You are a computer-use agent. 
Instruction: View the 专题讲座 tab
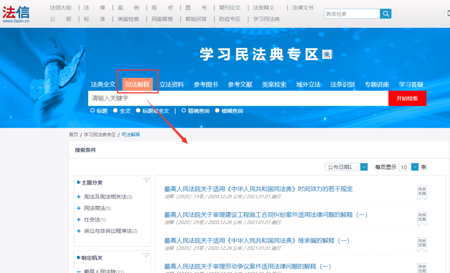point(377,84)
